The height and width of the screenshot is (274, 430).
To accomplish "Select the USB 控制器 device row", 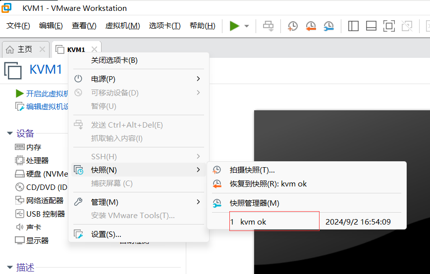I will click(x=40, y=214).
